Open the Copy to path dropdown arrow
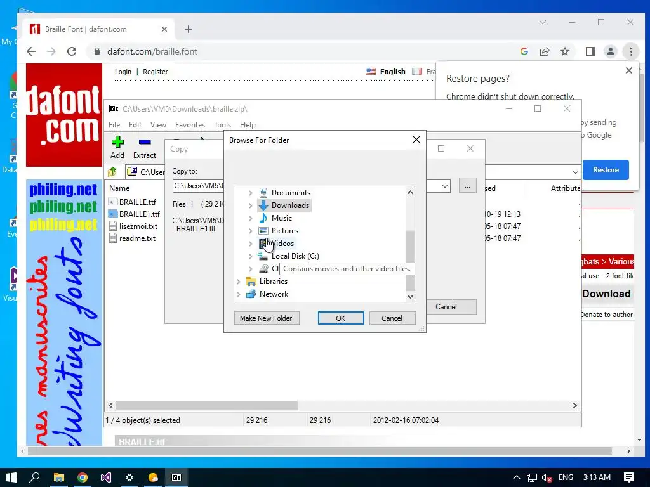Viewport: 650px width, 487px height. [x=445, y=186]
